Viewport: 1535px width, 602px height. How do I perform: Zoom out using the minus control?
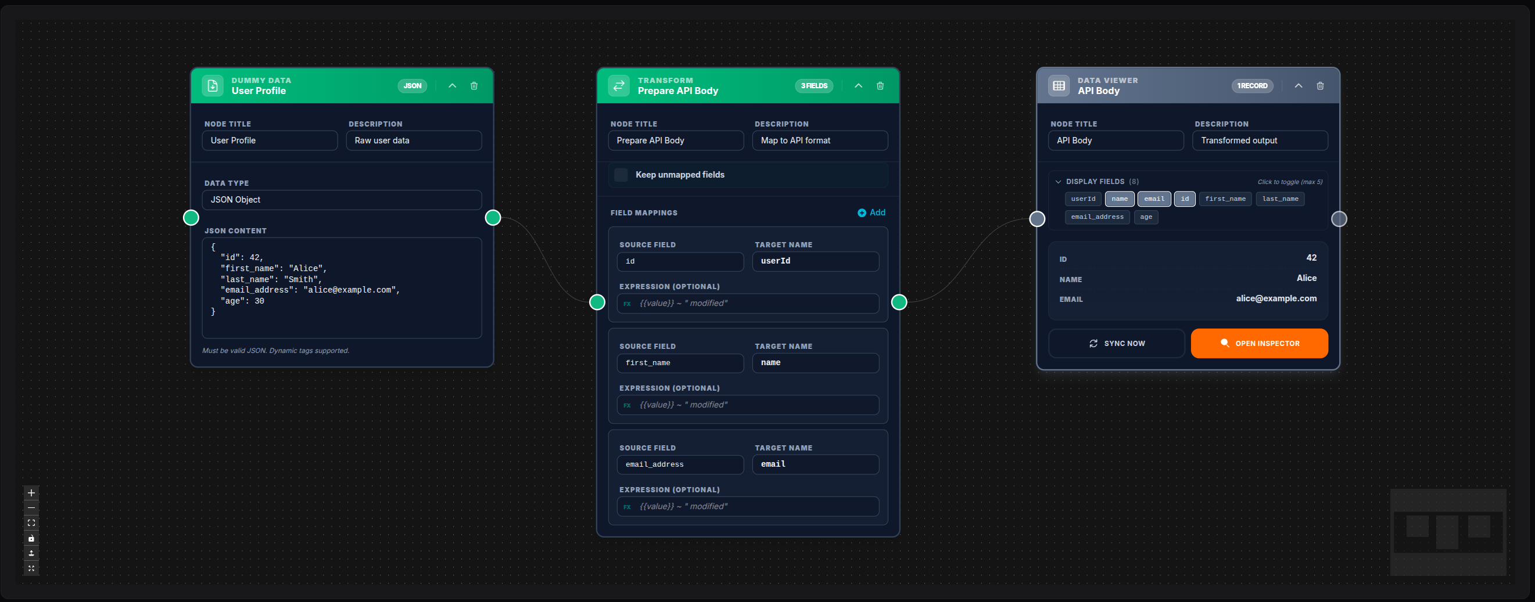31,508
